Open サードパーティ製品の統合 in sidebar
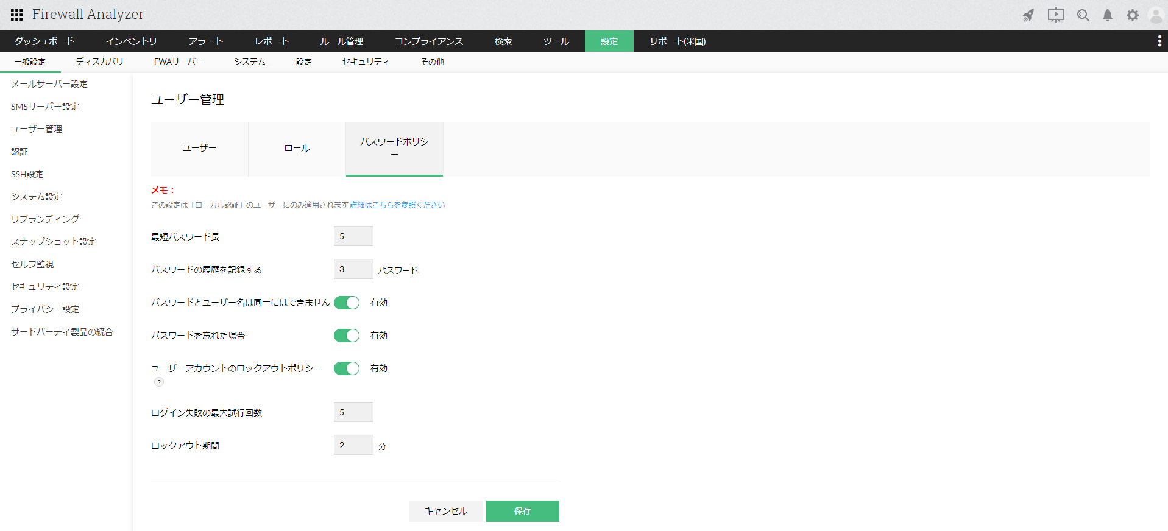This screenshot has height=531, width=1168. 62,332
